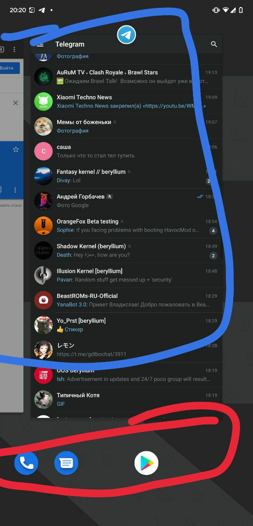The height and width of the screenshot is (526, 253).
Task: Tap the Telegram app icon above the card
Action: [x=126, y=35]
